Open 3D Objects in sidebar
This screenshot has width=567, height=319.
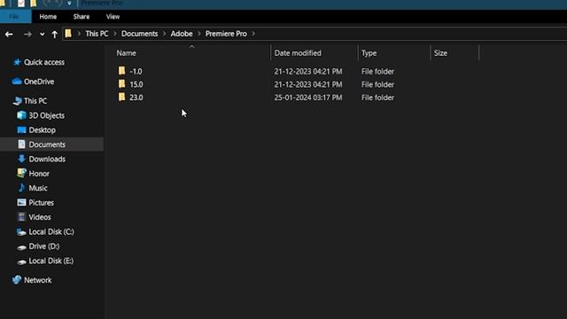point(47,116)
